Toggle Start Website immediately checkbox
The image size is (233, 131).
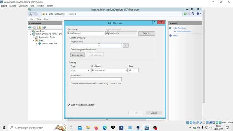69,105
